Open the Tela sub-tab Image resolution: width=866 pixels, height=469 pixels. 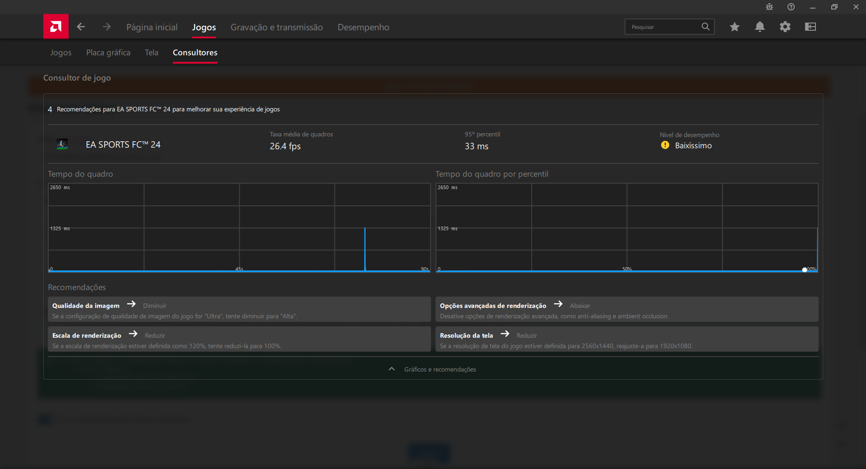point(152,52)
